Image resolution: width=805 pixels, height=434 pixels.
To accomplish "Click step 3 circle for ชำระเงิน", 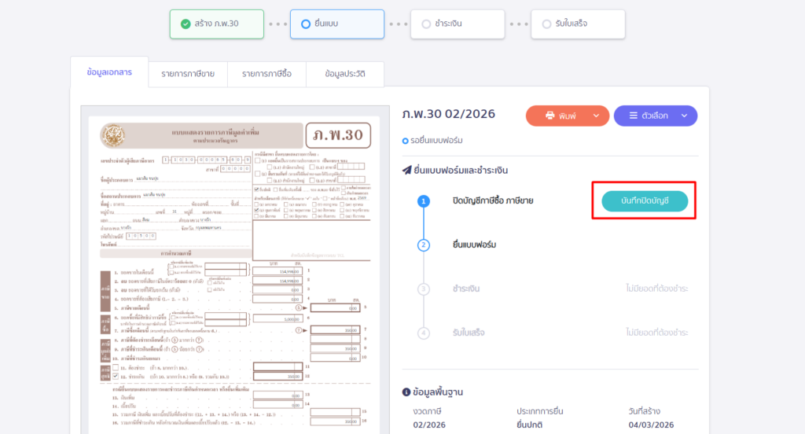I will coord(424,289).
